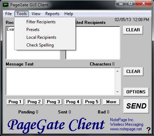
Task: Open the View menu
Action: tap(36, 14)
